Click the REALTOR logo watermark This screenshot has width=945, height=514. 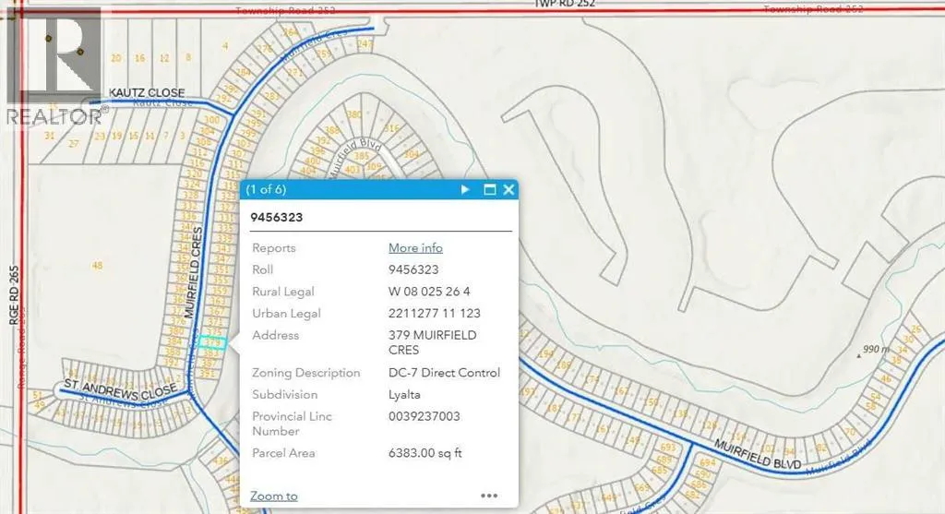point(52,65)
